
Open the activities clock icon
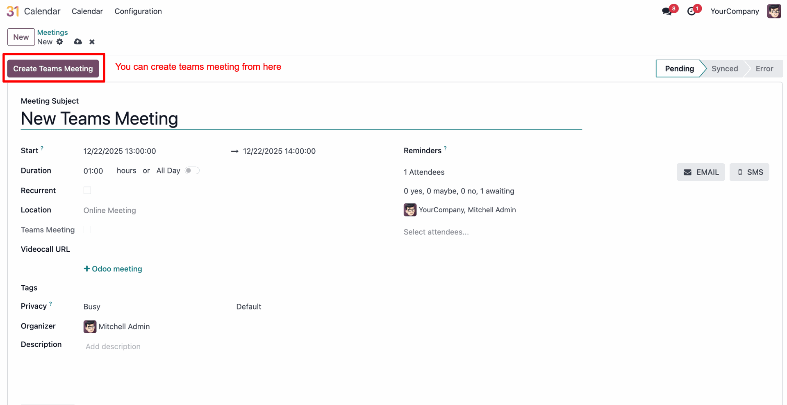point(691,11)
